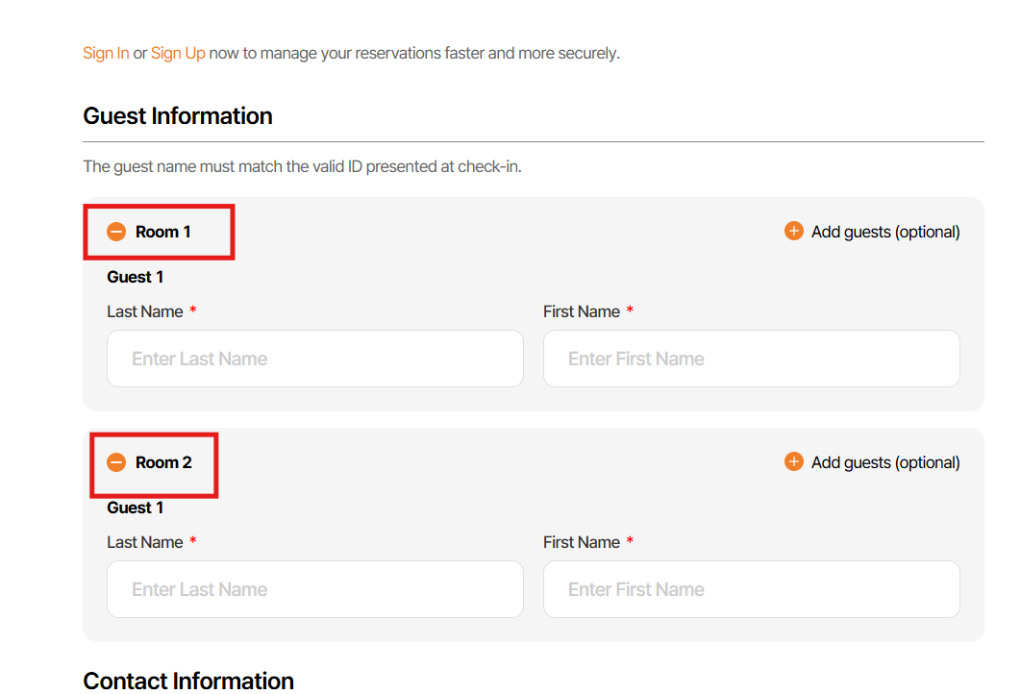Open the Sign In link
Image resolution: width=1021 pixels, height=694 pixels.
pos(106,53)
